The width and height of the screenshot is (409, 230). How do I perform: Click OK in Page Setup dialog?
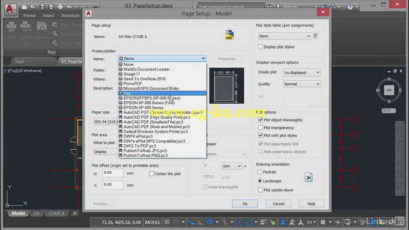[x=245, y=203]
